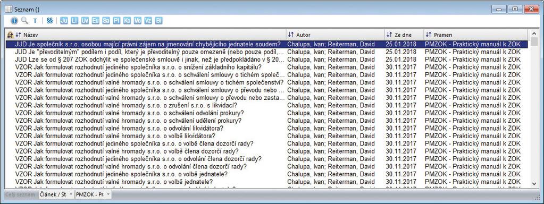Click the Seznam window title icon
This screenshot has width=544, height=204.
pos(9,10)
